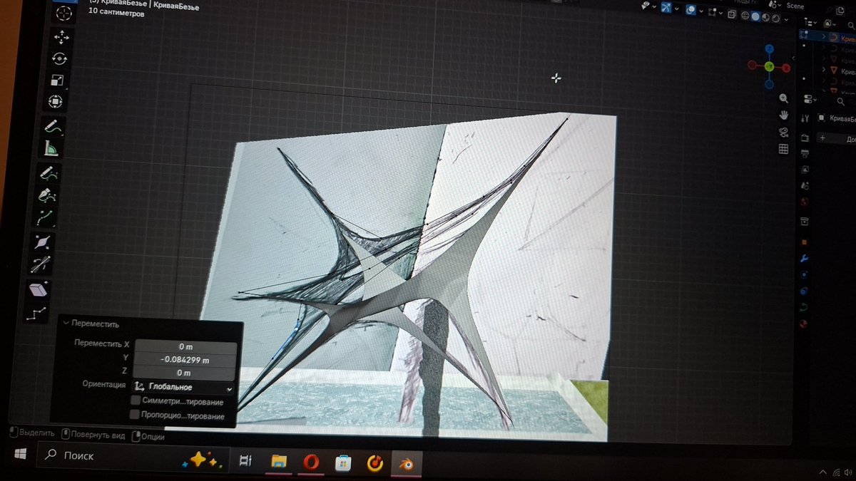The width and height of the screenshot is (856, 481).
Task: Select the Move tool
Action: point(62,37)
